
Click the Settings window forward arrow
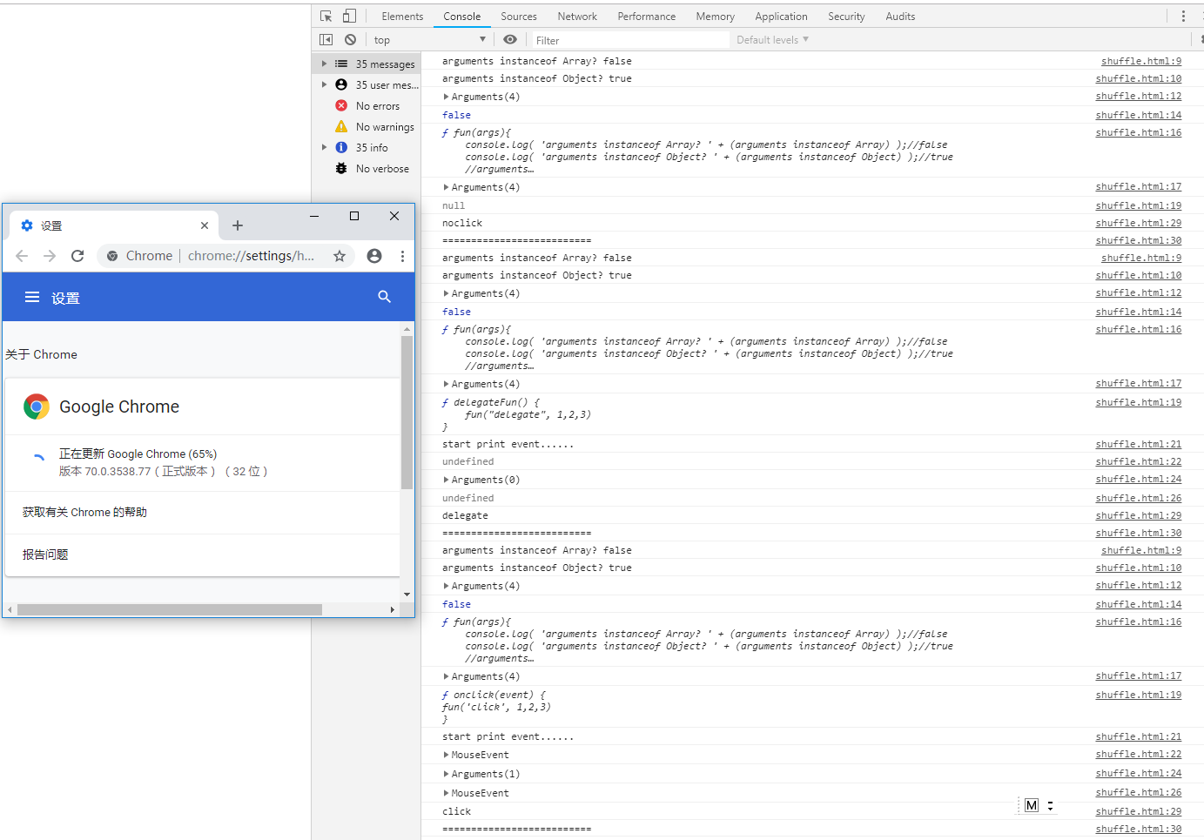click(50, 256)
